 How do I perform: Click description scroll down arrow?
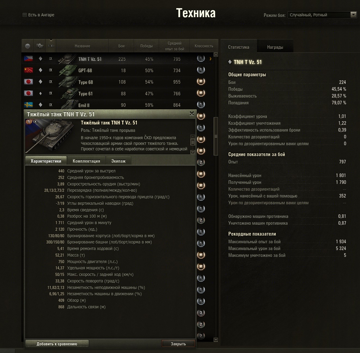(x=193, y=152)
